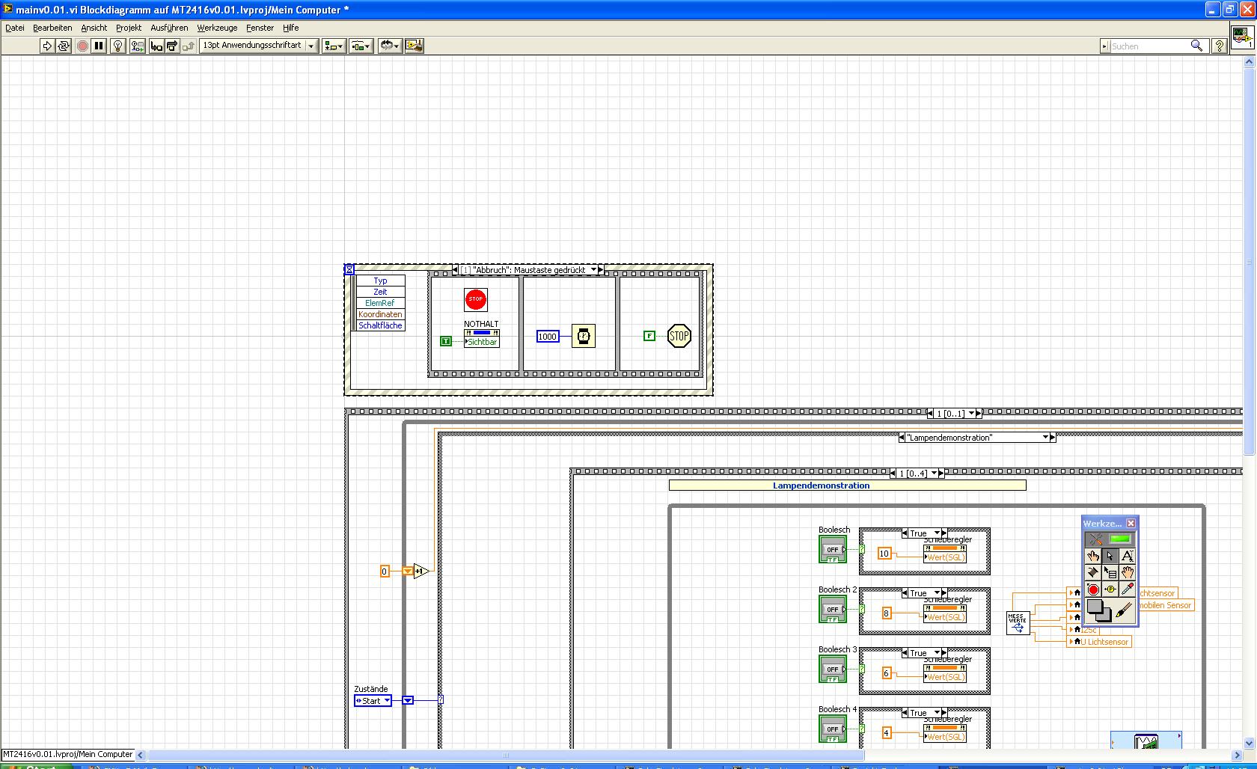Image resolution: width=1257 pixels, height=769 pixels.
Task: Toggle the execution highlighting light bulb
Action: [x=117, y=46]
